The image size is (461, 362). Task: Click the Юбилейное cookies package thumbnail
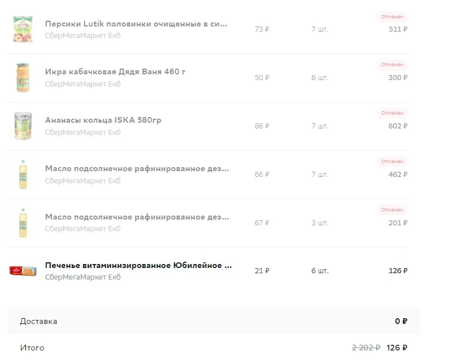coord(23,271)
